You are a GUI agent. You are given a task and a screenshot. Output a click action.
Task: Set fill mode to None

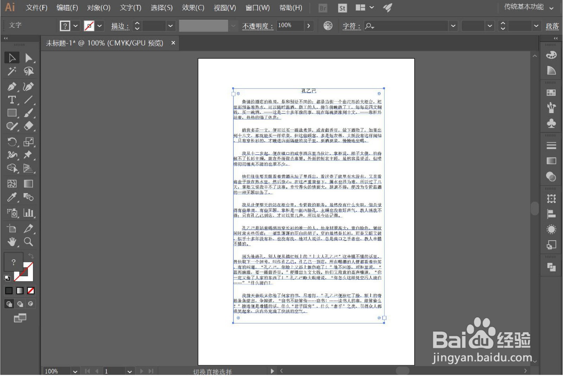(31, 291)
